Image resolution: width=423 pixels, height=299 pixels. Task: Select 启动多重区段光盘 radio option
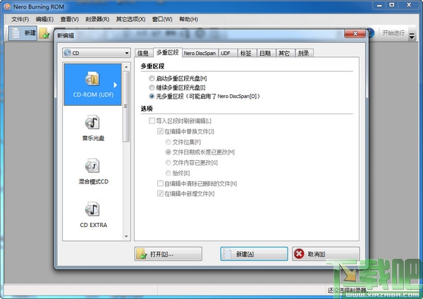(152, 78)
